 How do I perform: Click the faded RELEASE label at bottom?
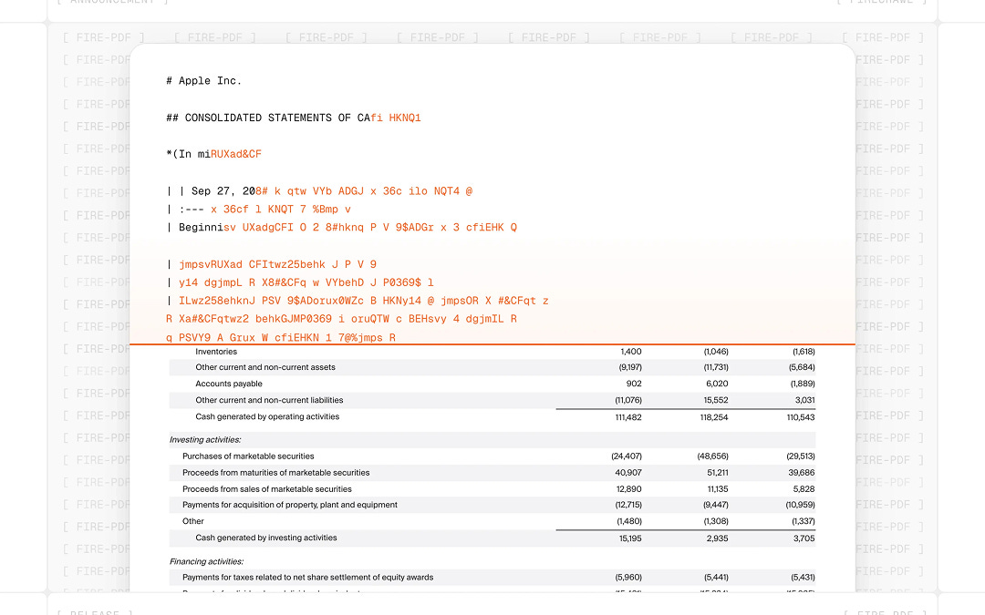(x=94, y=612)
